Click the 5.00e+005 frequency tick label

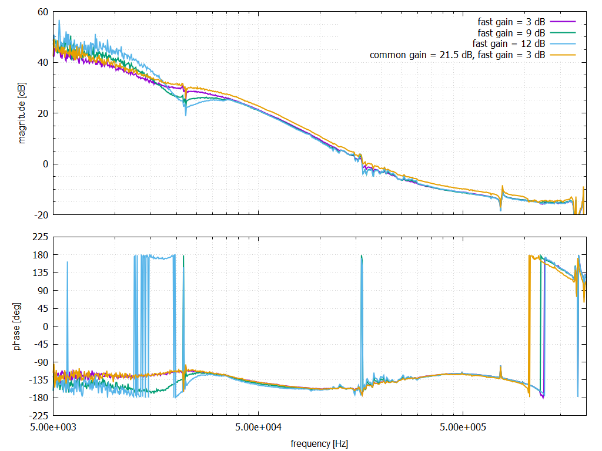click(463, 426)
